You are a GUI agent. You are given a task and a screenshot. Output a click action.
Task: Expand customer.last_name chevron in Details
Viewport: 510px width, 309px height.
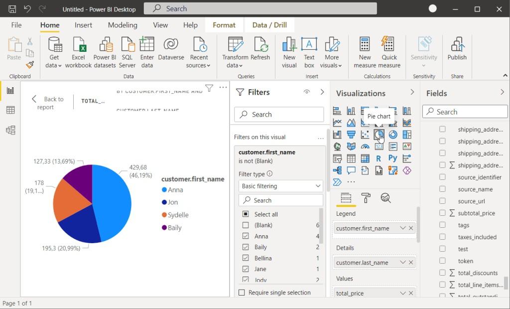[402, 262]
